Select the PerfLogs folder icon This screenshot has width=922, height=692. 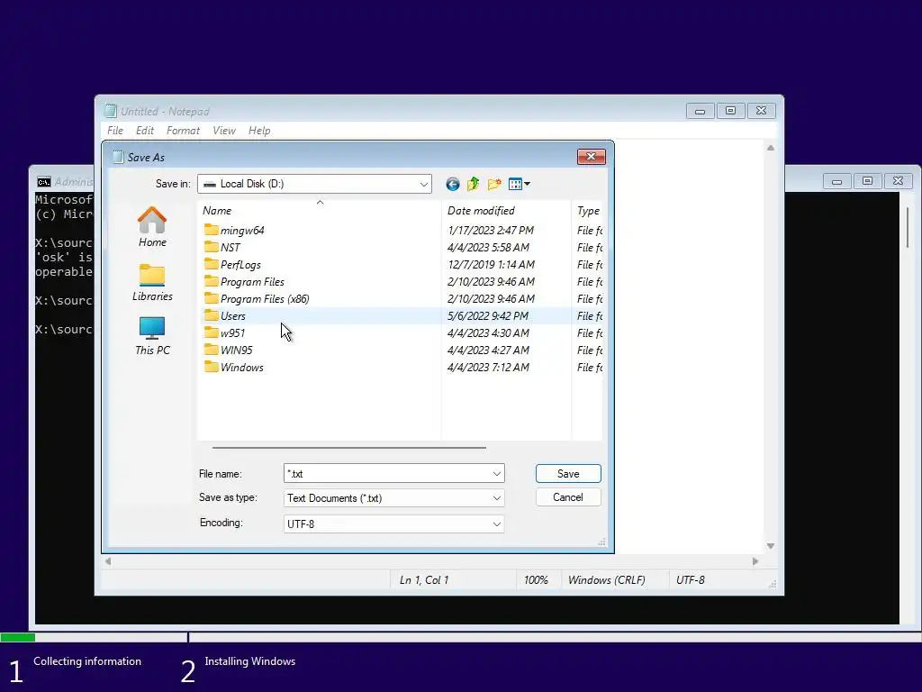click(x=211, y=264)
